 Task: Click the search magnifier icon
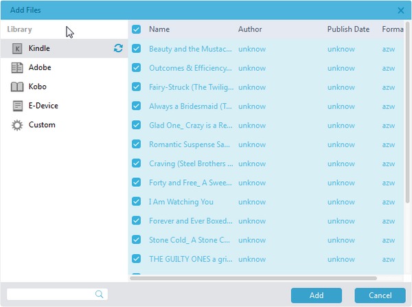[x=100, y=294]
